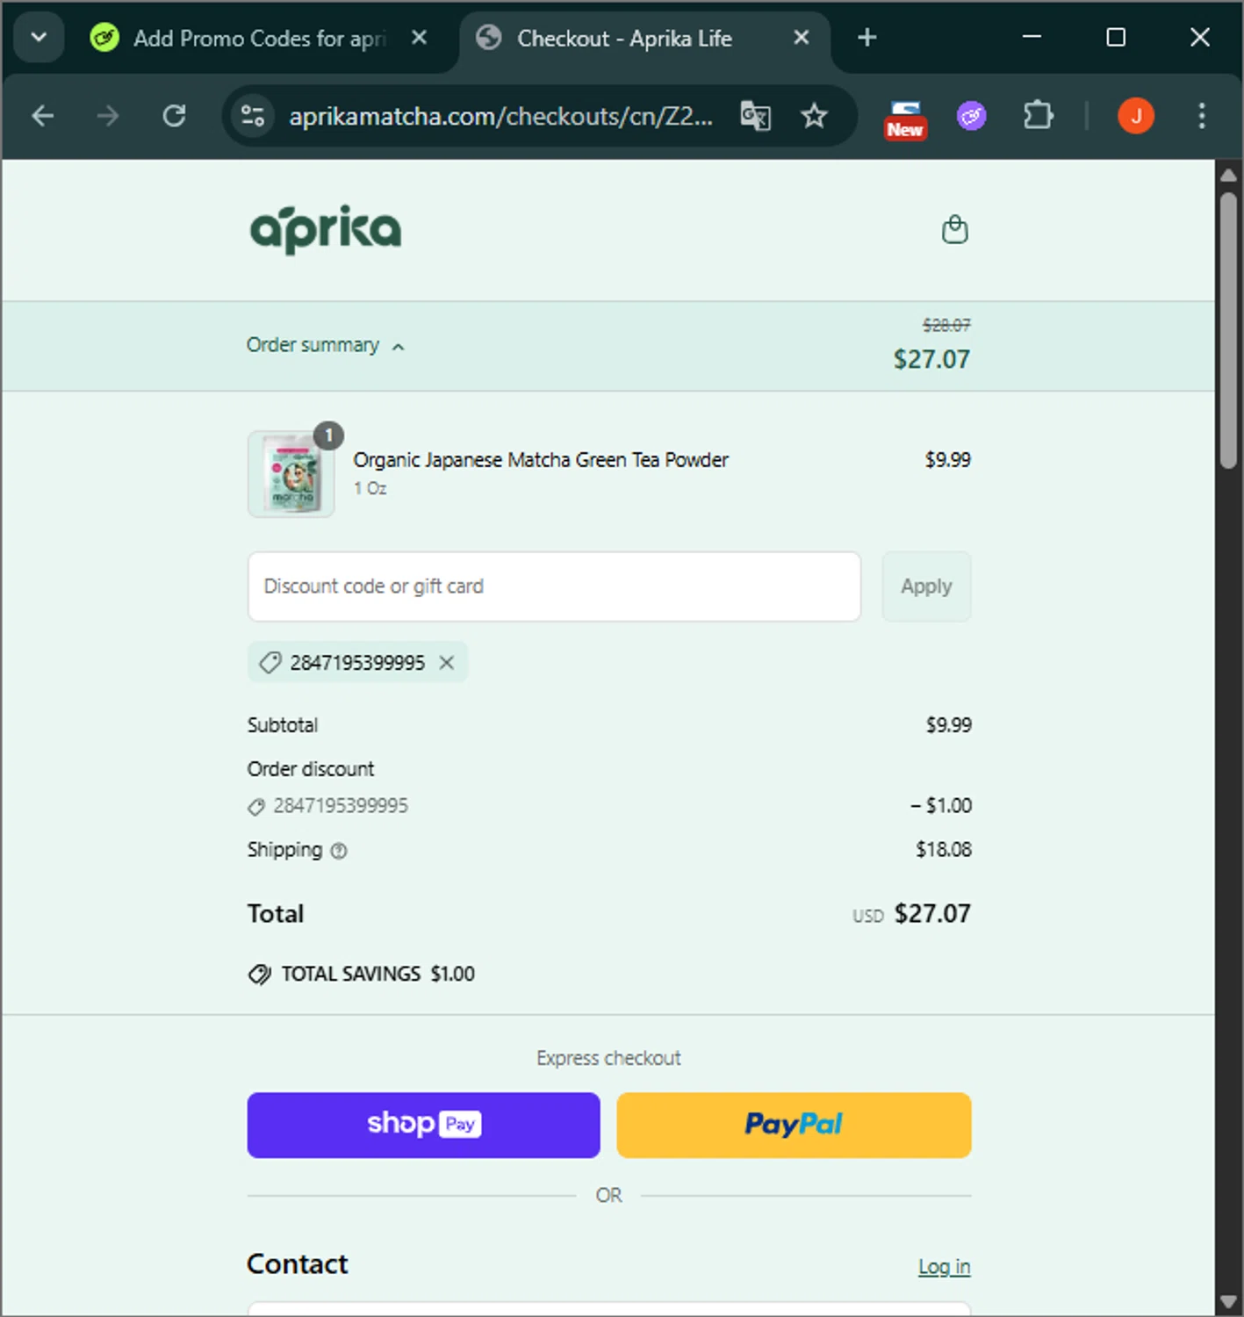The image size is (1244, 1317).
Task: Click the Shipping cost $18.08
Action: pyautogui.click(x=944, y=849)
